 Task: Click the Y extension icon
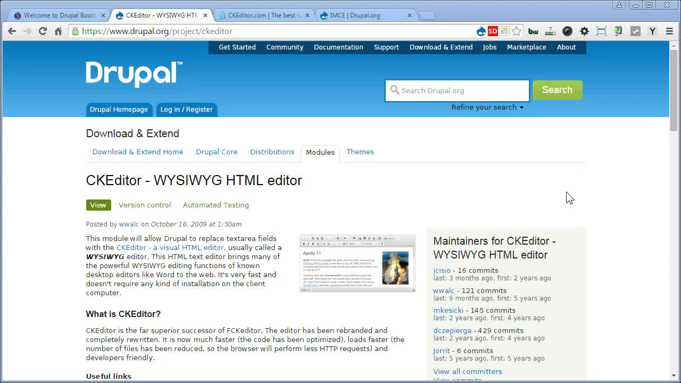[x=652, y=31]
